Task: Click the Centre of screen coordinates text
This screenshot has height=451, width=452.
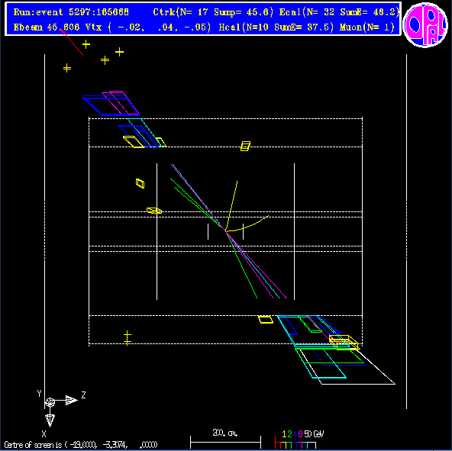Action: click(x=80, y=445)
